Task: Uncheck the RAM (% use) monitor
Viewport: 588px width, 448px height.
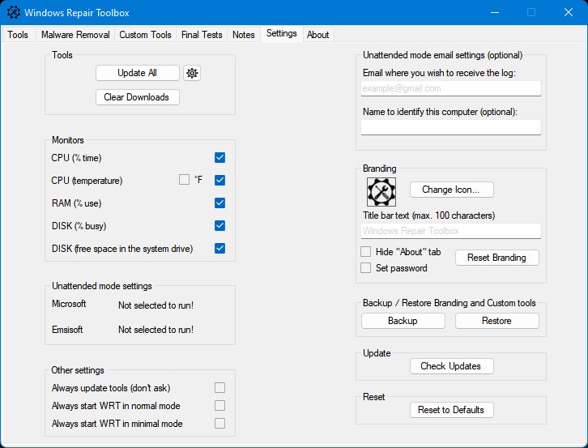Action: [219, 203]
